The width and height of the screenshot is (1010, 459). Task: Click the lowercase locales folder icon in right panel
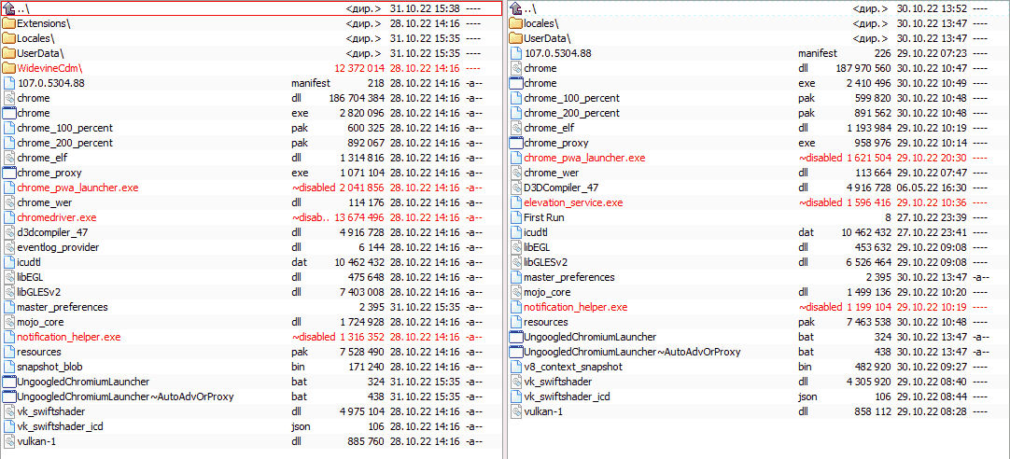515,23
